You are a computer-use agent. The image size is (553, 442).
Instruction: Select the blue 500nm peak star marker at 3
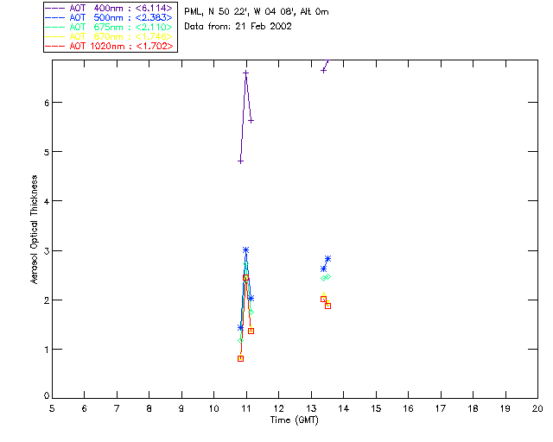coord(245,249)
